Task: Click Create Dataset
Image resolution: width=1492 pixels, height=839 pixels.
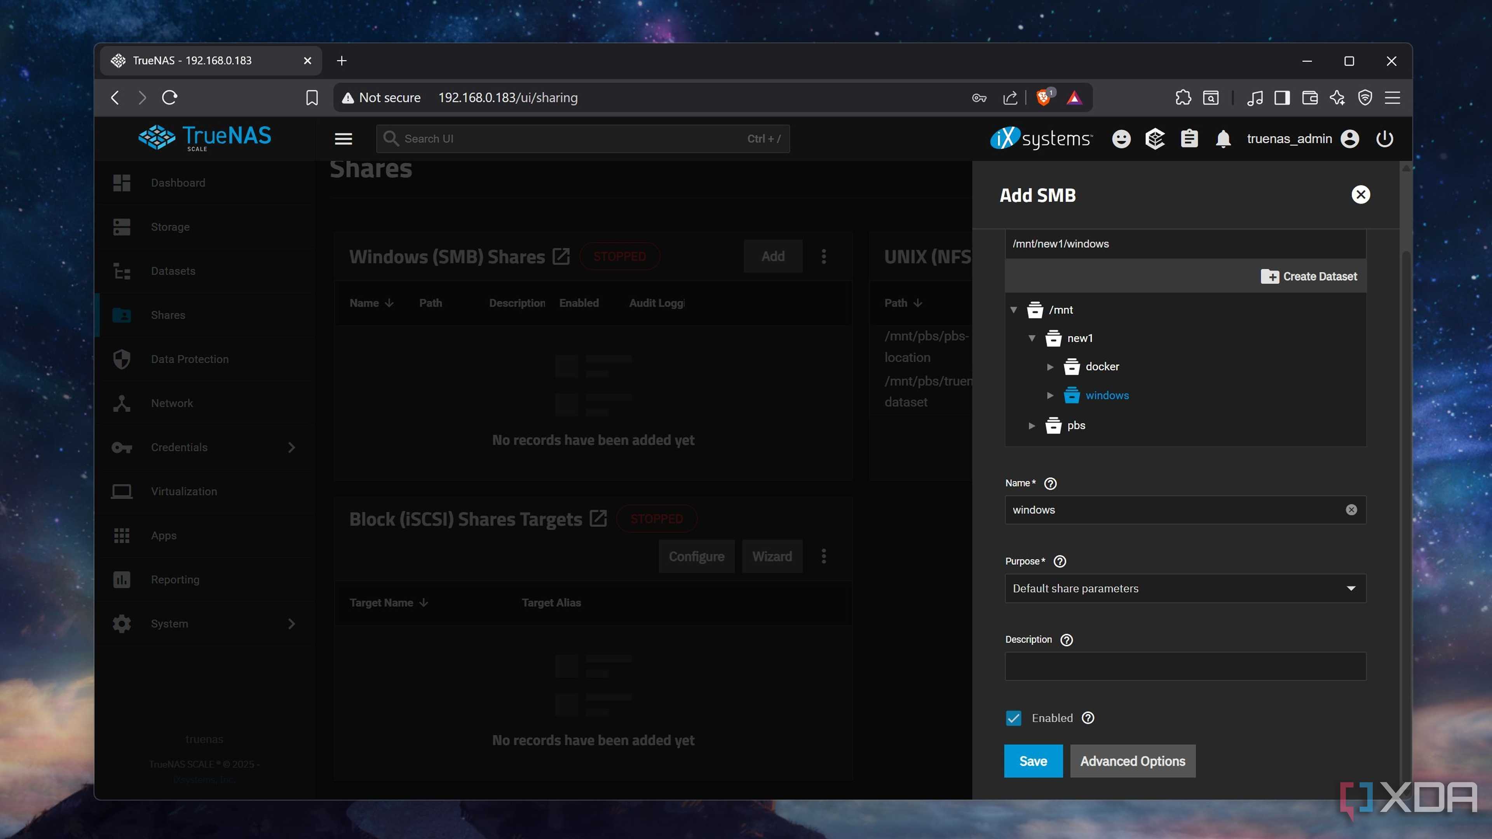Action: [1308, 276]
